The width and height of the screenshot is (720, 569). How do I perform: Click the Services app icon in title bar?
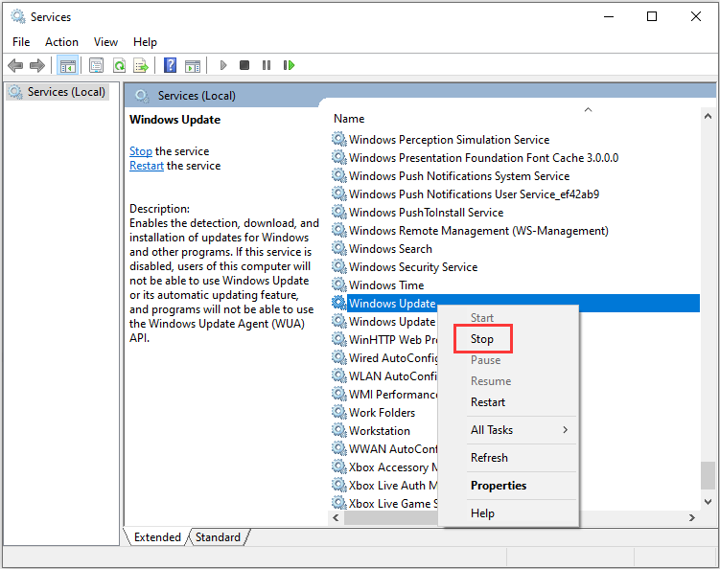point(18,17)
